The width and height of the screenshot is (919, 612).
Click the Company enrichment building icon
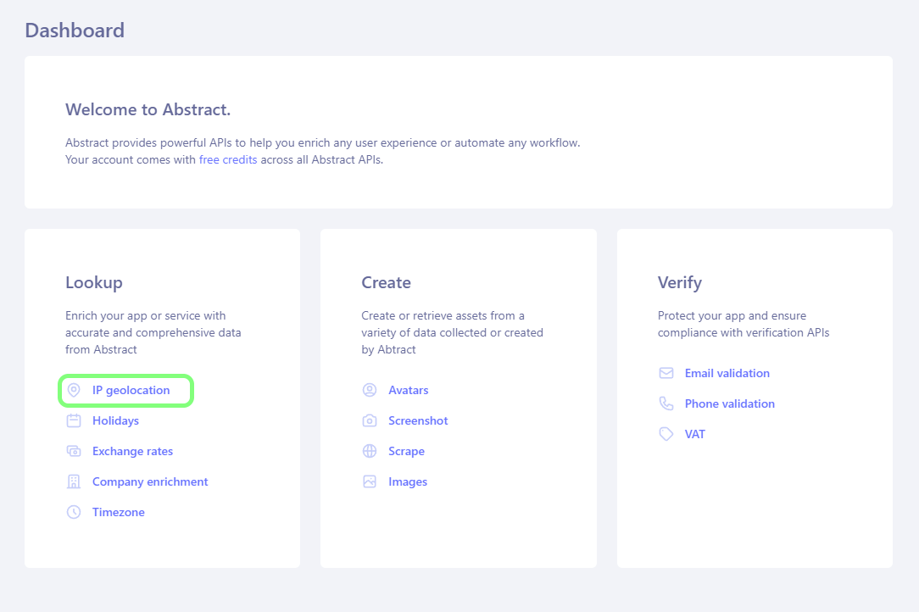[x=74, y=481]
